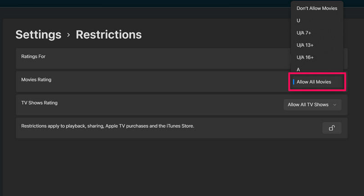
Task: Click the chevron arrow between Settings and Restrictions
Action: (69, 35)
